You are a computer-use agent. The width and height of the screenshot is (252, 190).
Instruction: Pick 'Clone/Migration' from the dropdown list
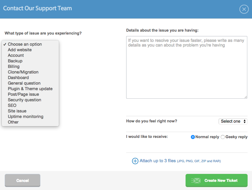pos(23,72)
